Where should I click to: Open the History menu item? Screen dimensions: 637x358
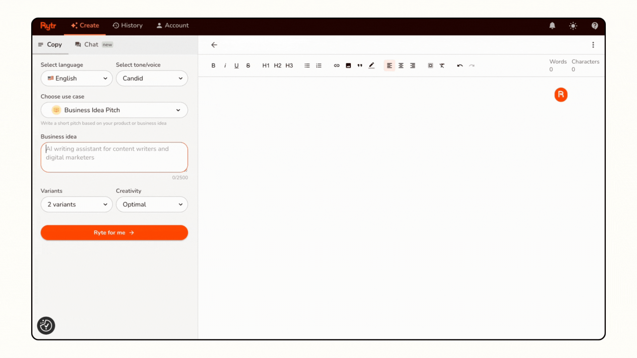[128, 26]
